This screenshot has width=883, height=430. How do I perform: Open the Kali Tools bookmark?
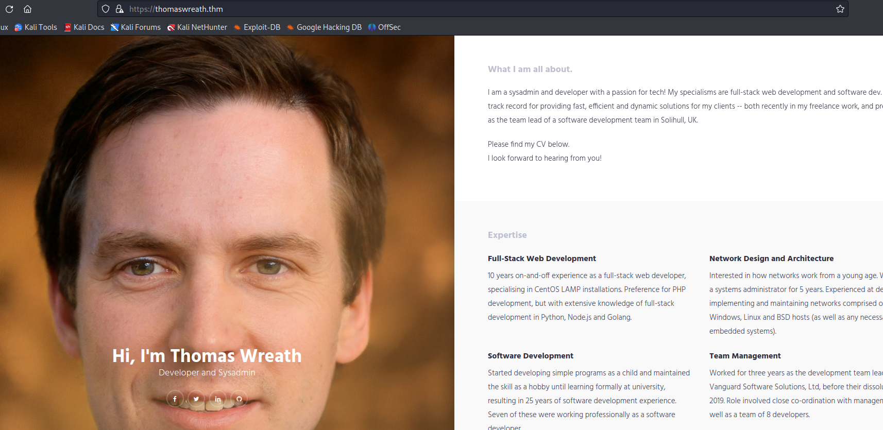[x=36, y=27]
